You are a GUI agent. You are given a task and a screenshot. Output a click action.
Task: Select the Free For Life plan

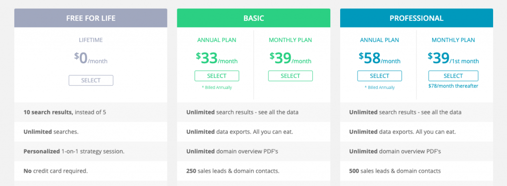[91, 80]
